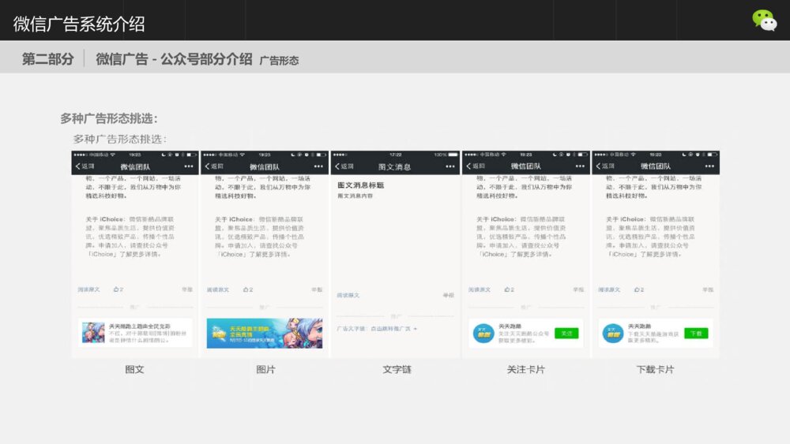Image resolution: width=790 pixels, height=444 pixels.
Task: Click the WeChat logo in the slide header
Action: [764, 21]
